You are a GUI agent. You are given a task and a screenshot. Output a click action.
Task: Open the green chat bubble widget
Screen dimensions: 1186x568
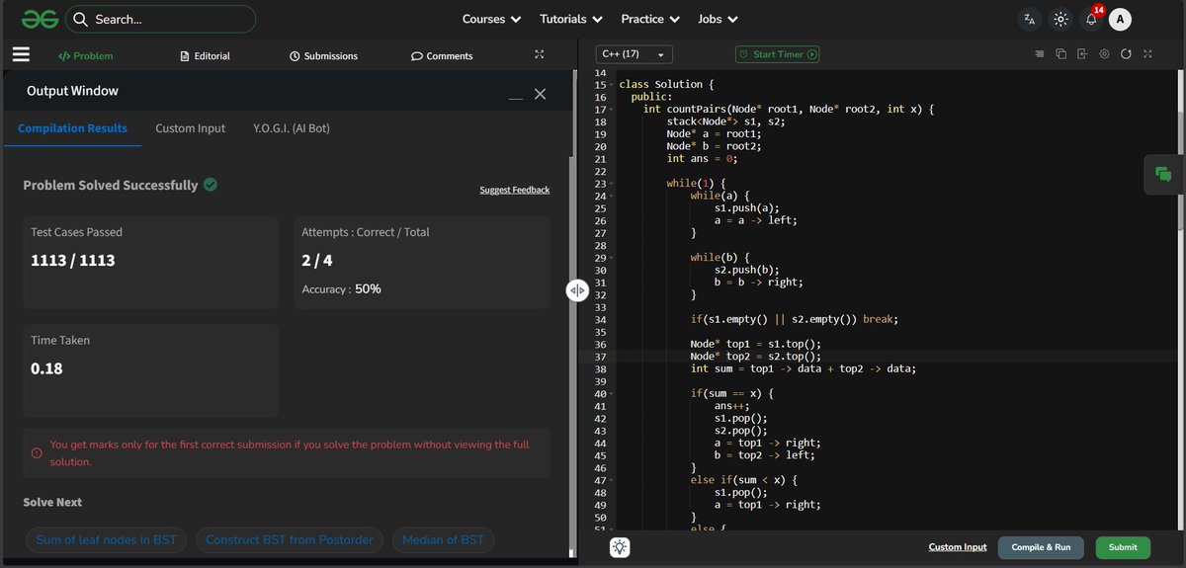tap(1163, 174)
